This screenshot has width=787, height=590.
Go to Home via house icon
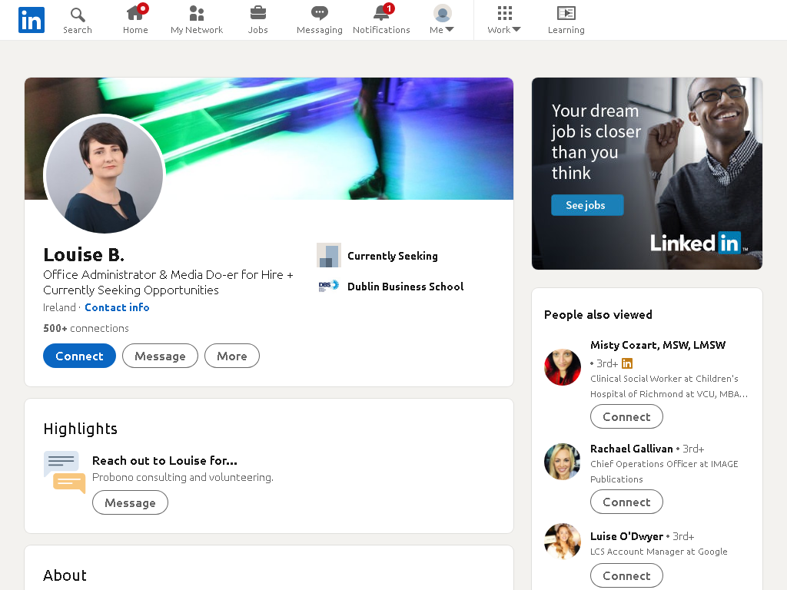click(x=135, y=13)
